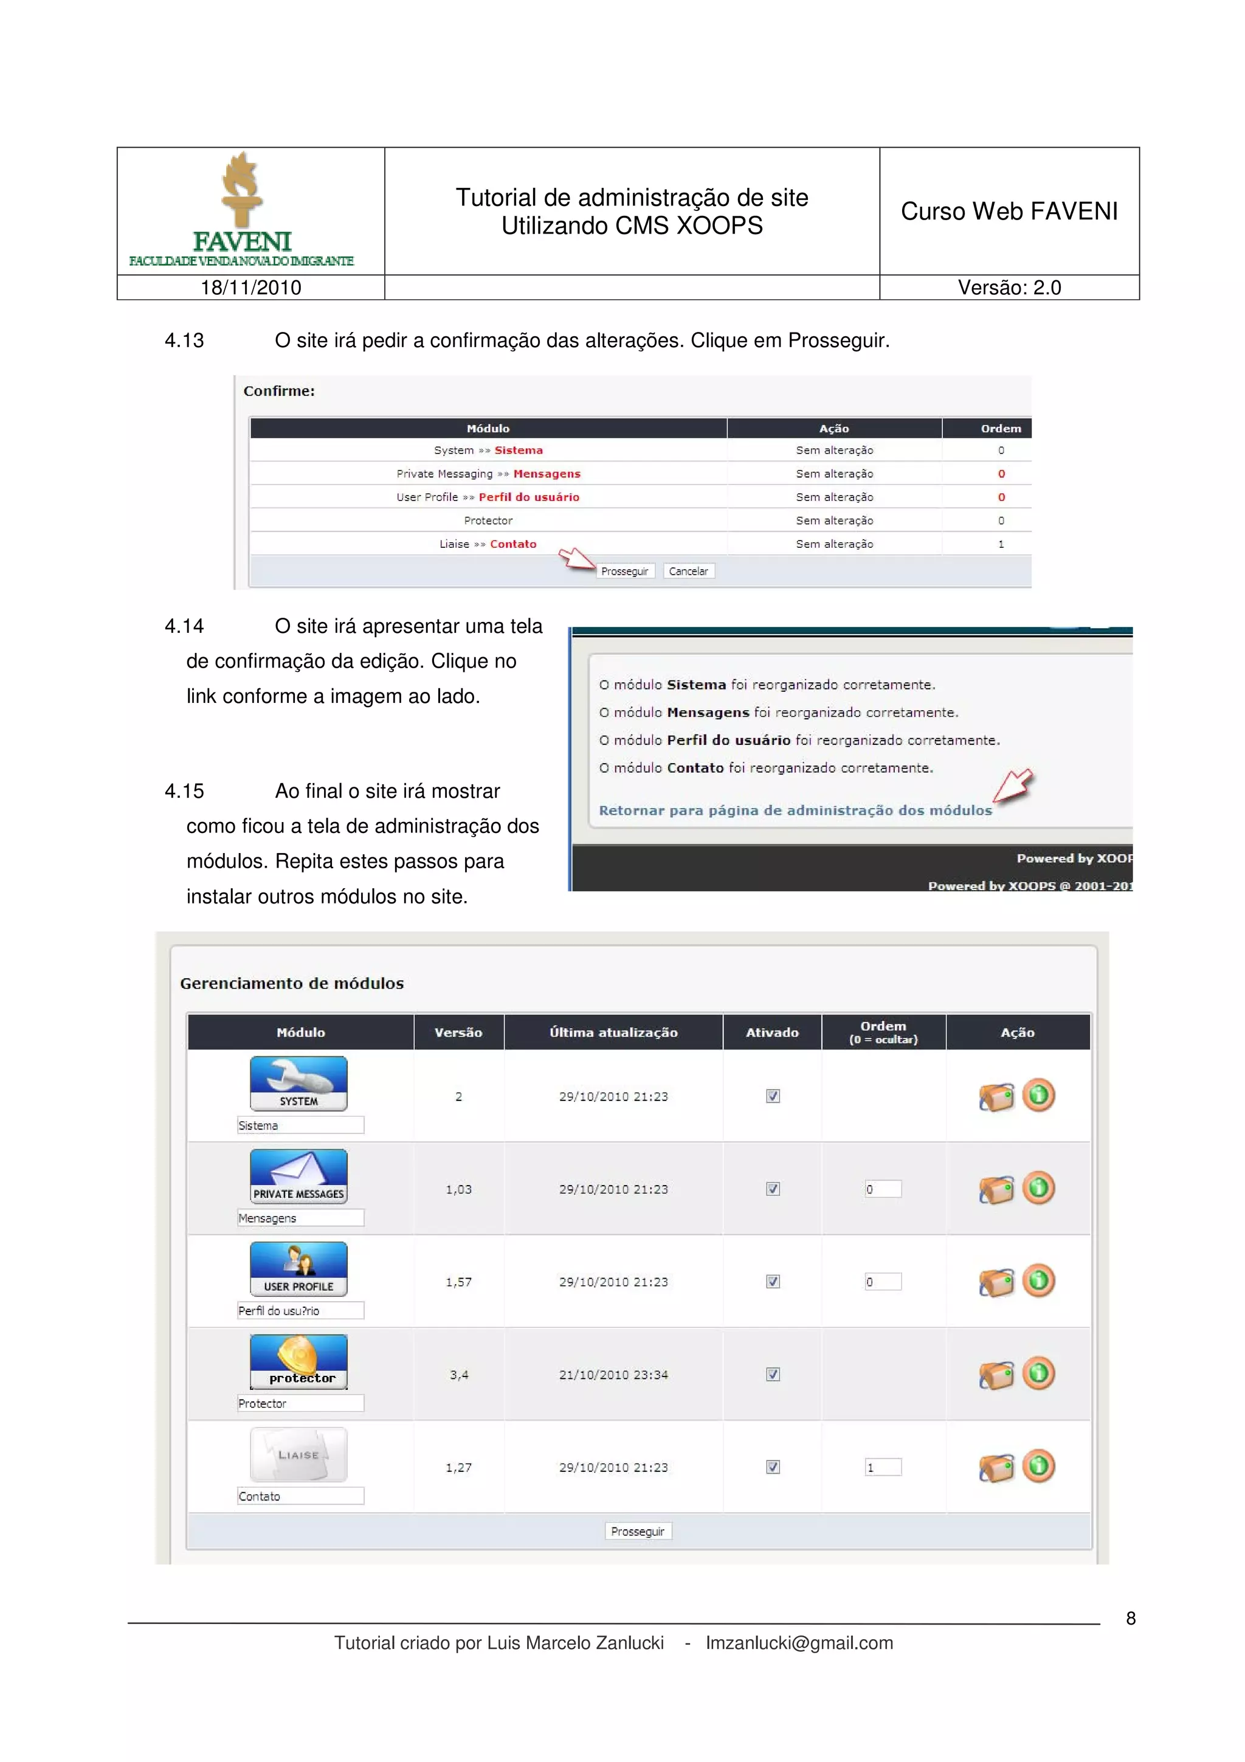Image resolution: width=1245 pixels, height=1762 pixels.
Task: Open the info icon for Perfil do usuário module
Action: pyautogui.click(x=1039, y=1280)
